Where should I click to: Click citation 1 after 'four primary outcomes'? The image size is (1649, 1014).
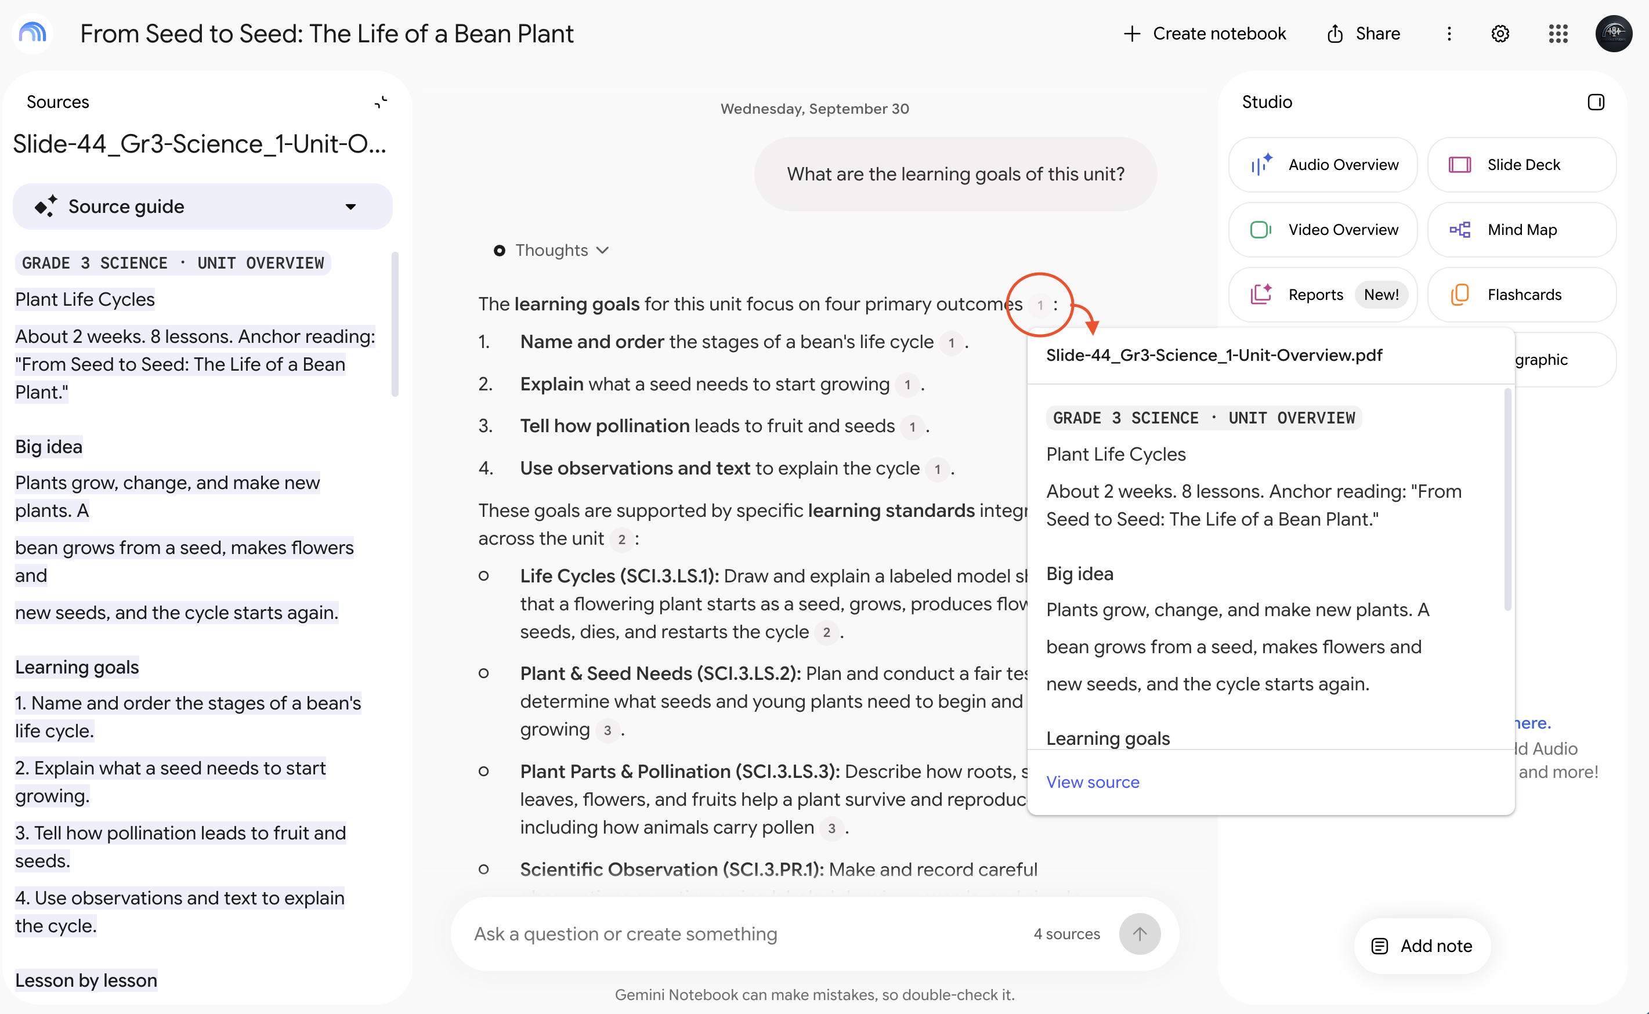(x=1039, y=305)
